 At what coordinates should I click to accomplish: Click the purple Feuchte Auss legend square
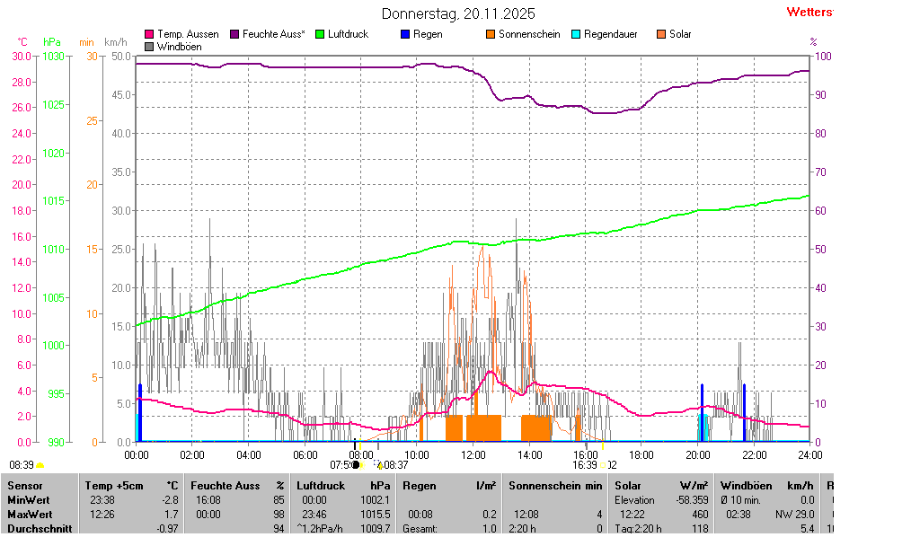234,34
